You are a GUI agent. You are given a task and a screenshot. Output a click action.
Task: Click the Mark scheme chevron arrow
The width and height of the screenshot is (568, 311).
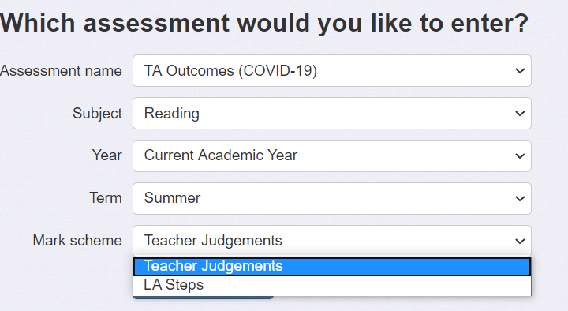point(520,241)
